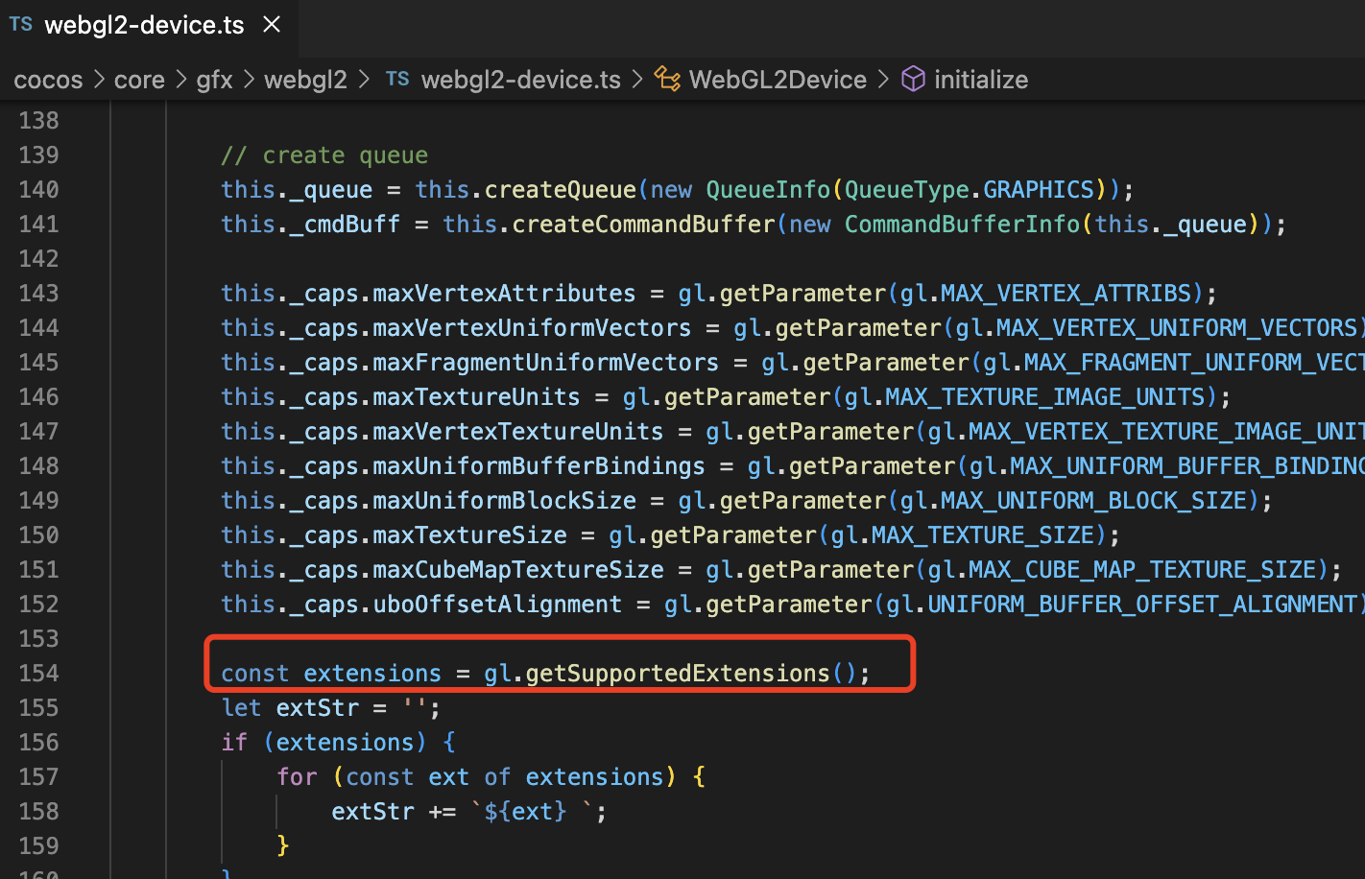The width and height of the screenshot is (1365, 879).
Task: Open the webgl2 folder breadcrumb
Action: pyautogui.click(x=305, y=80)
